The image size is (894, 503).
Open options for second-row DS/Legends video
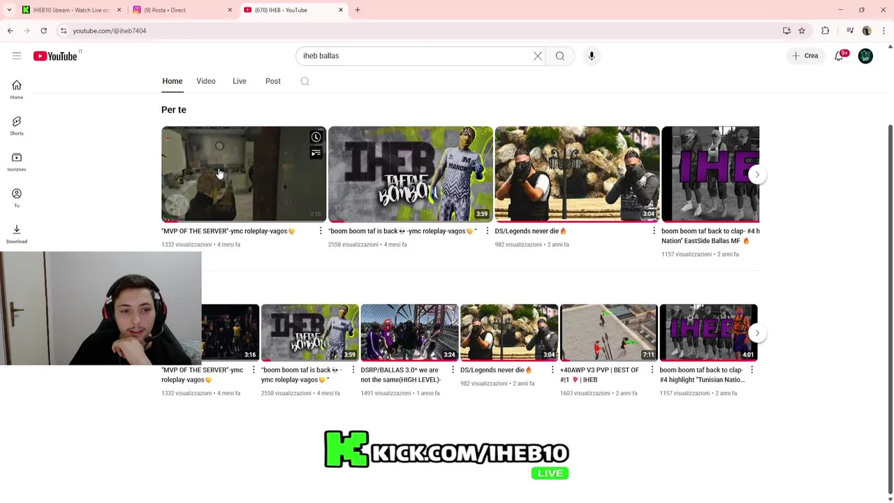point(552,370)
